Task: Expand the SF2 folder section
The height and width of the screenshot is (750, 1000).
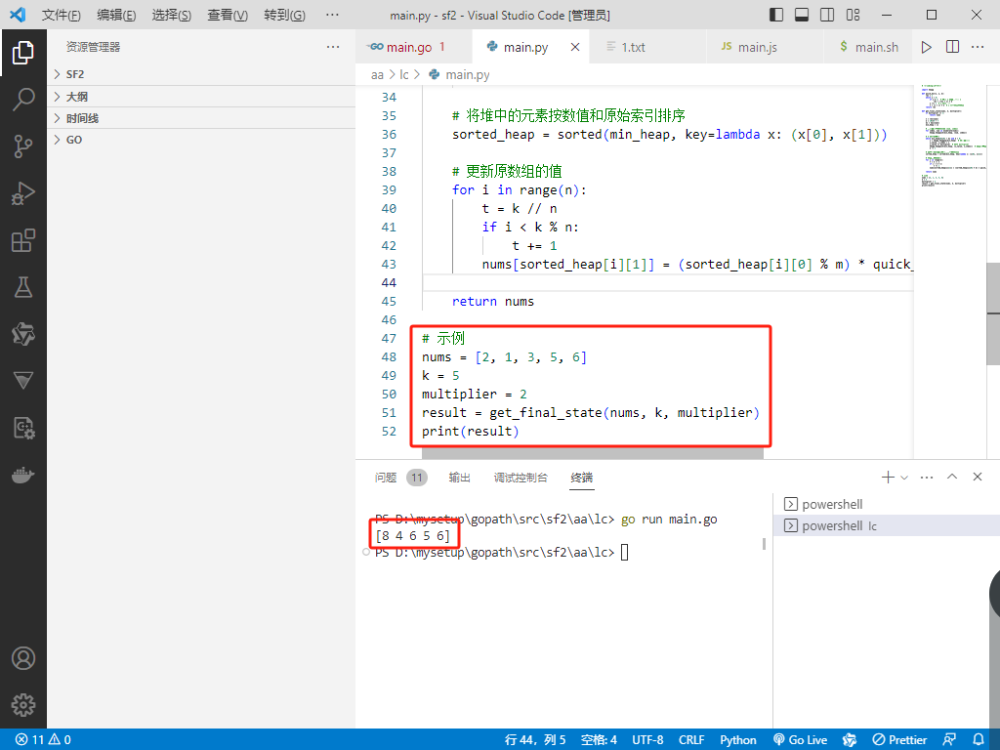Action: [x=201, y=74]
